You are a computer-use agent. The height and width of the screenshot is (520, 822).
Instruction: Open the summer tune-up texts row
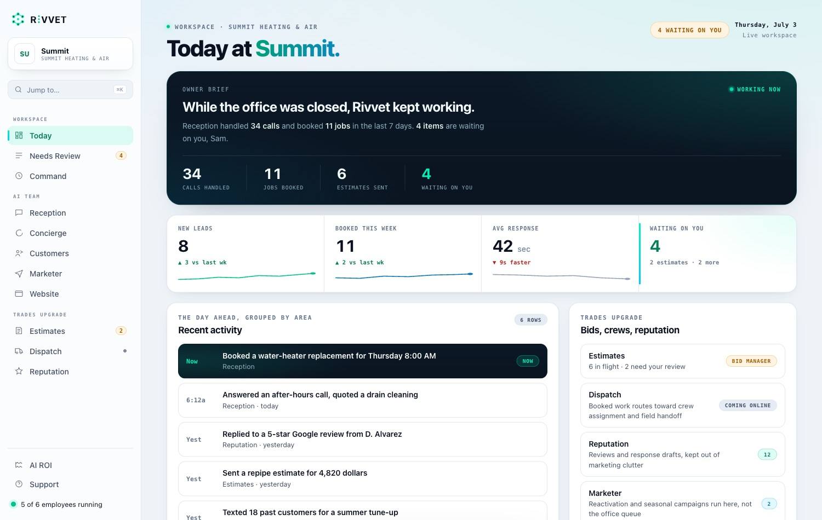(x=363, y=511)
